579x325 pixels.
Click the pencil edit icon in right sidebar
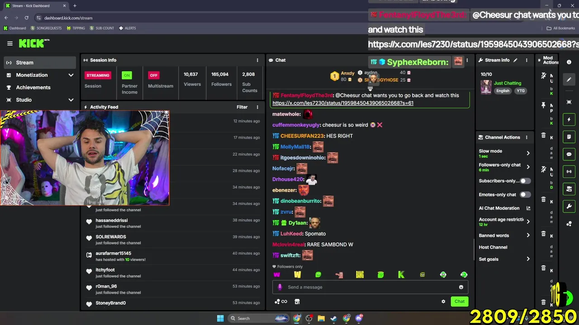(569, 79)
